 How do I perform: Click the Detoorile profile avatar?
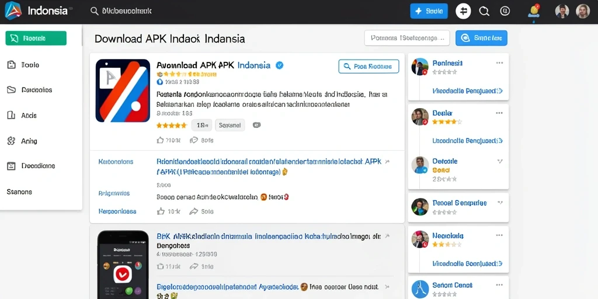click(x=420, y=165)
